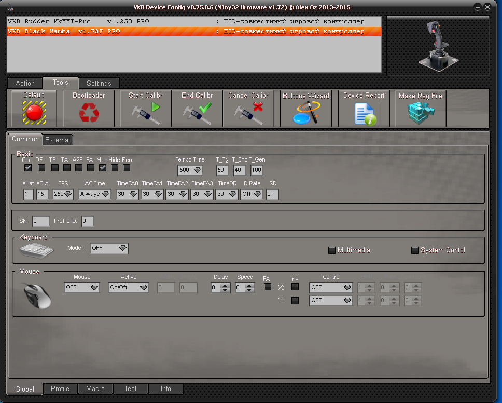Select the Common tab
This screenshot has height=403, width=502.
point(25,139)
